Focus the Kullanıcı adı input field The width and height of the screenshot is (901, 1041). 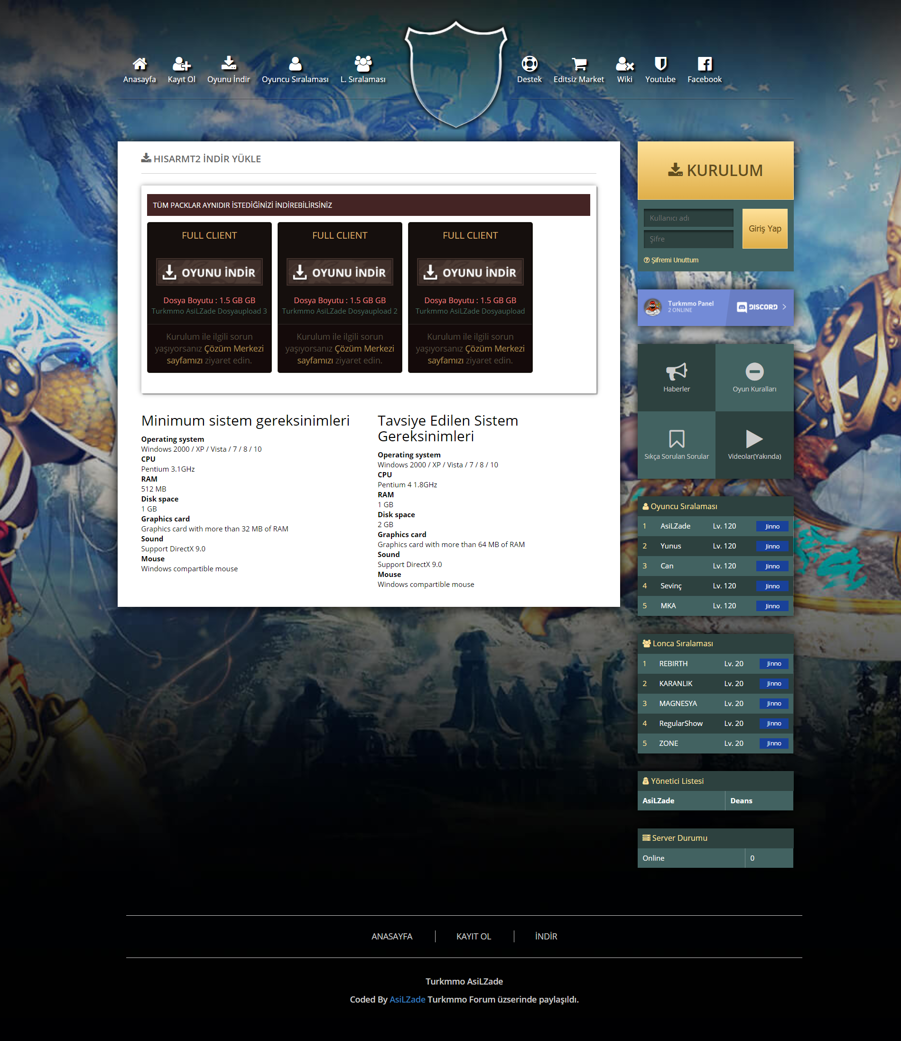[688, 218]
